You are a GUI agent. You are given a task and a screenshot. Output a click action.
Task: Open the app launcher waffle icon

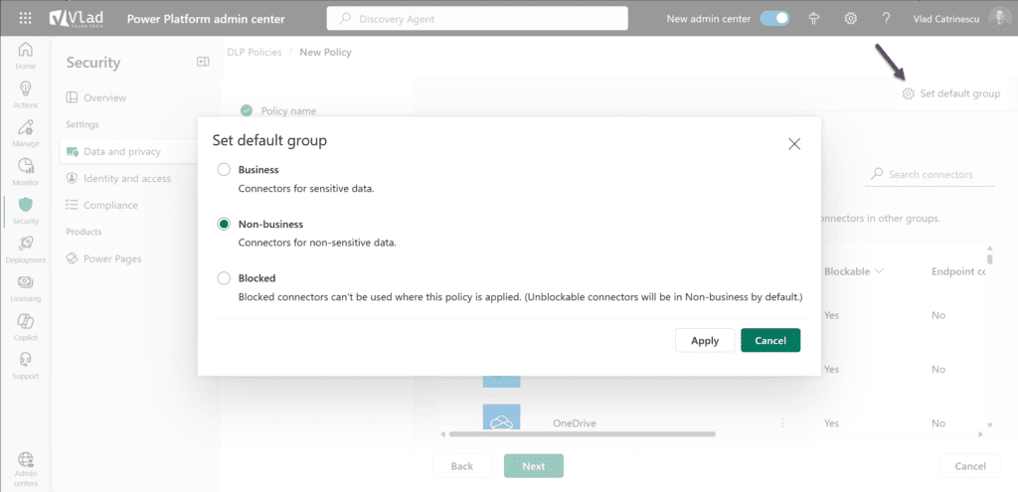point(25,19)
